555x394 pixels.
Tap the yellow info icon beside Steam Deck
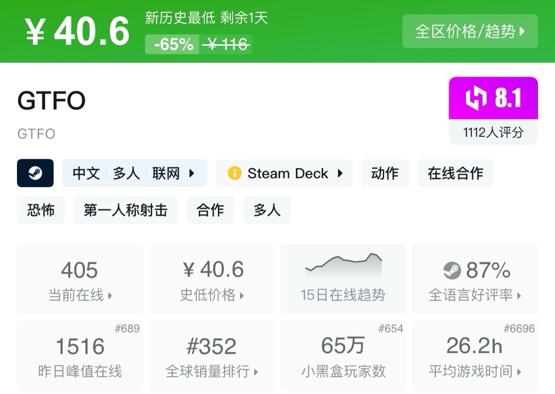[234, 173]
